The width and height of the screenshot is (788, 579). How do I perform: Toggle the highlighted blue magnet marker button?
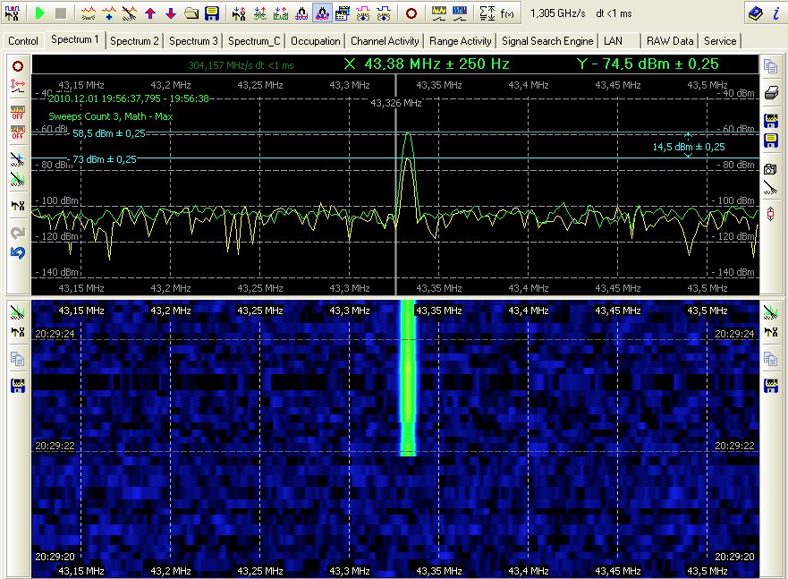[x=322, y=13]
